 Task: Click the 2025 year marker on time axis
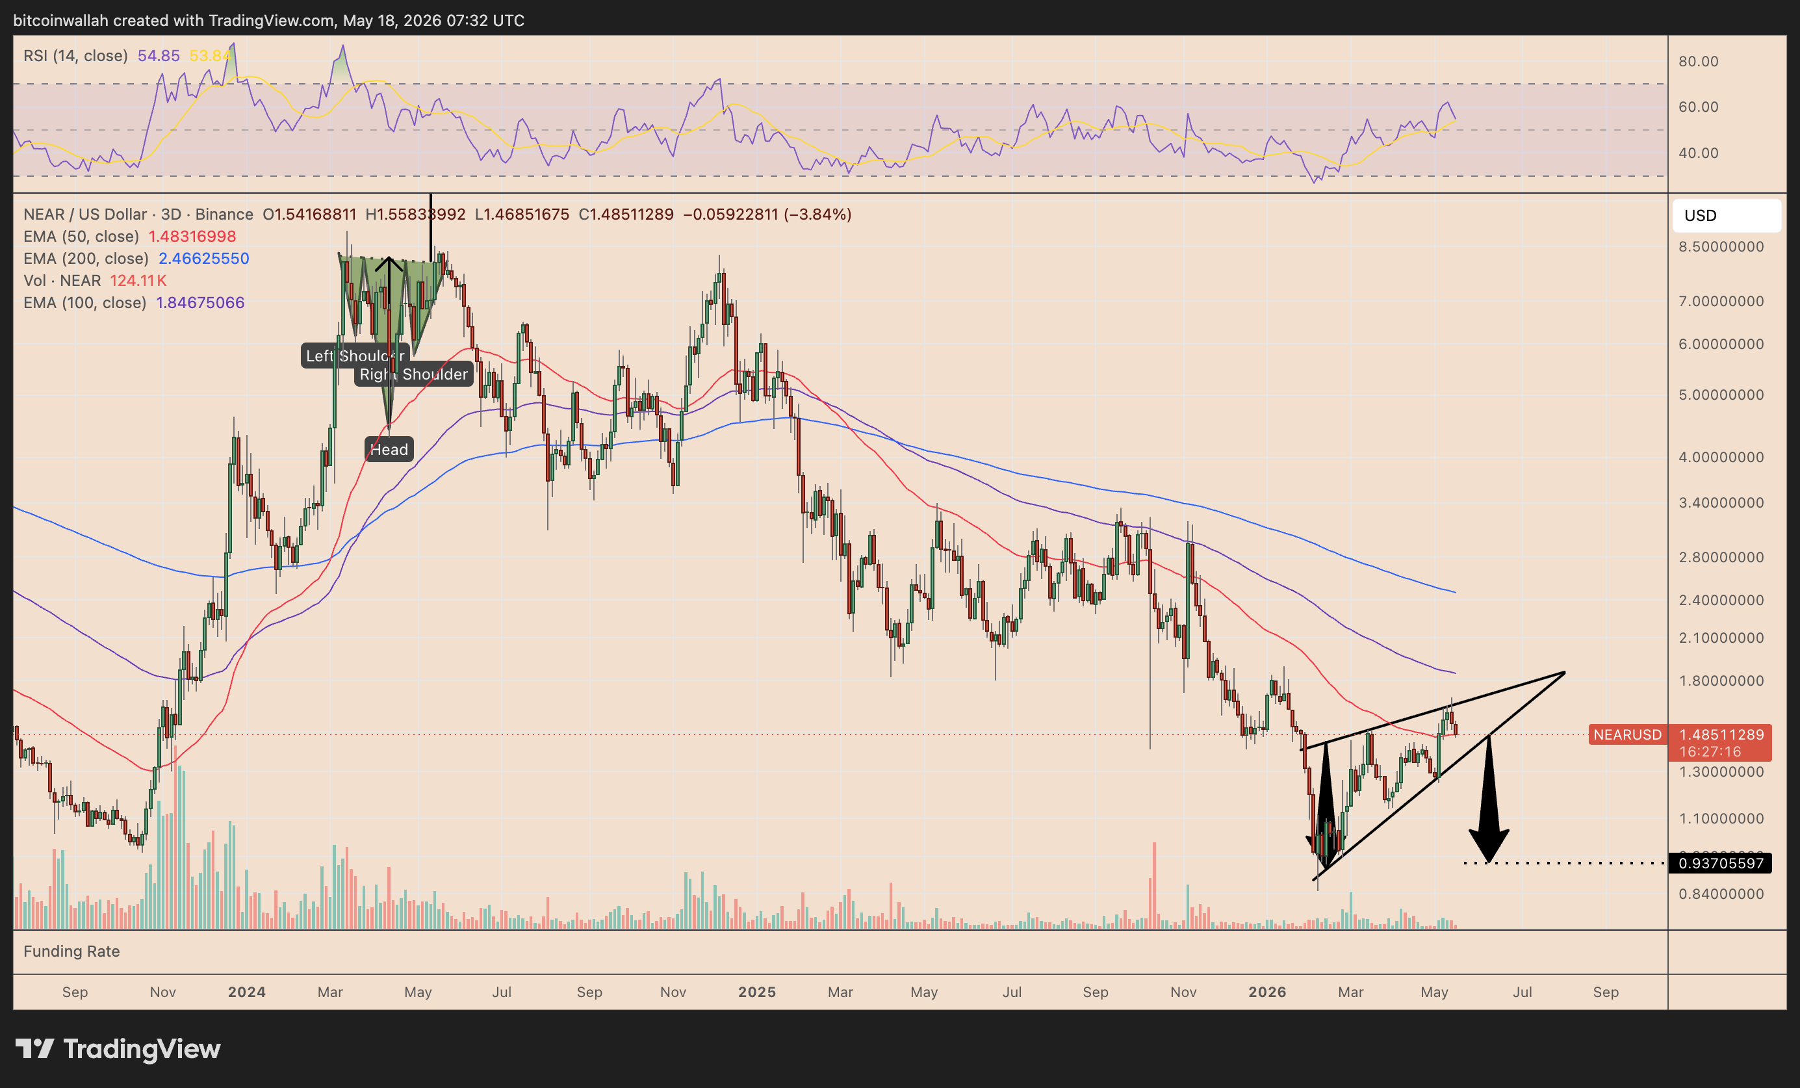coord(757,992)
